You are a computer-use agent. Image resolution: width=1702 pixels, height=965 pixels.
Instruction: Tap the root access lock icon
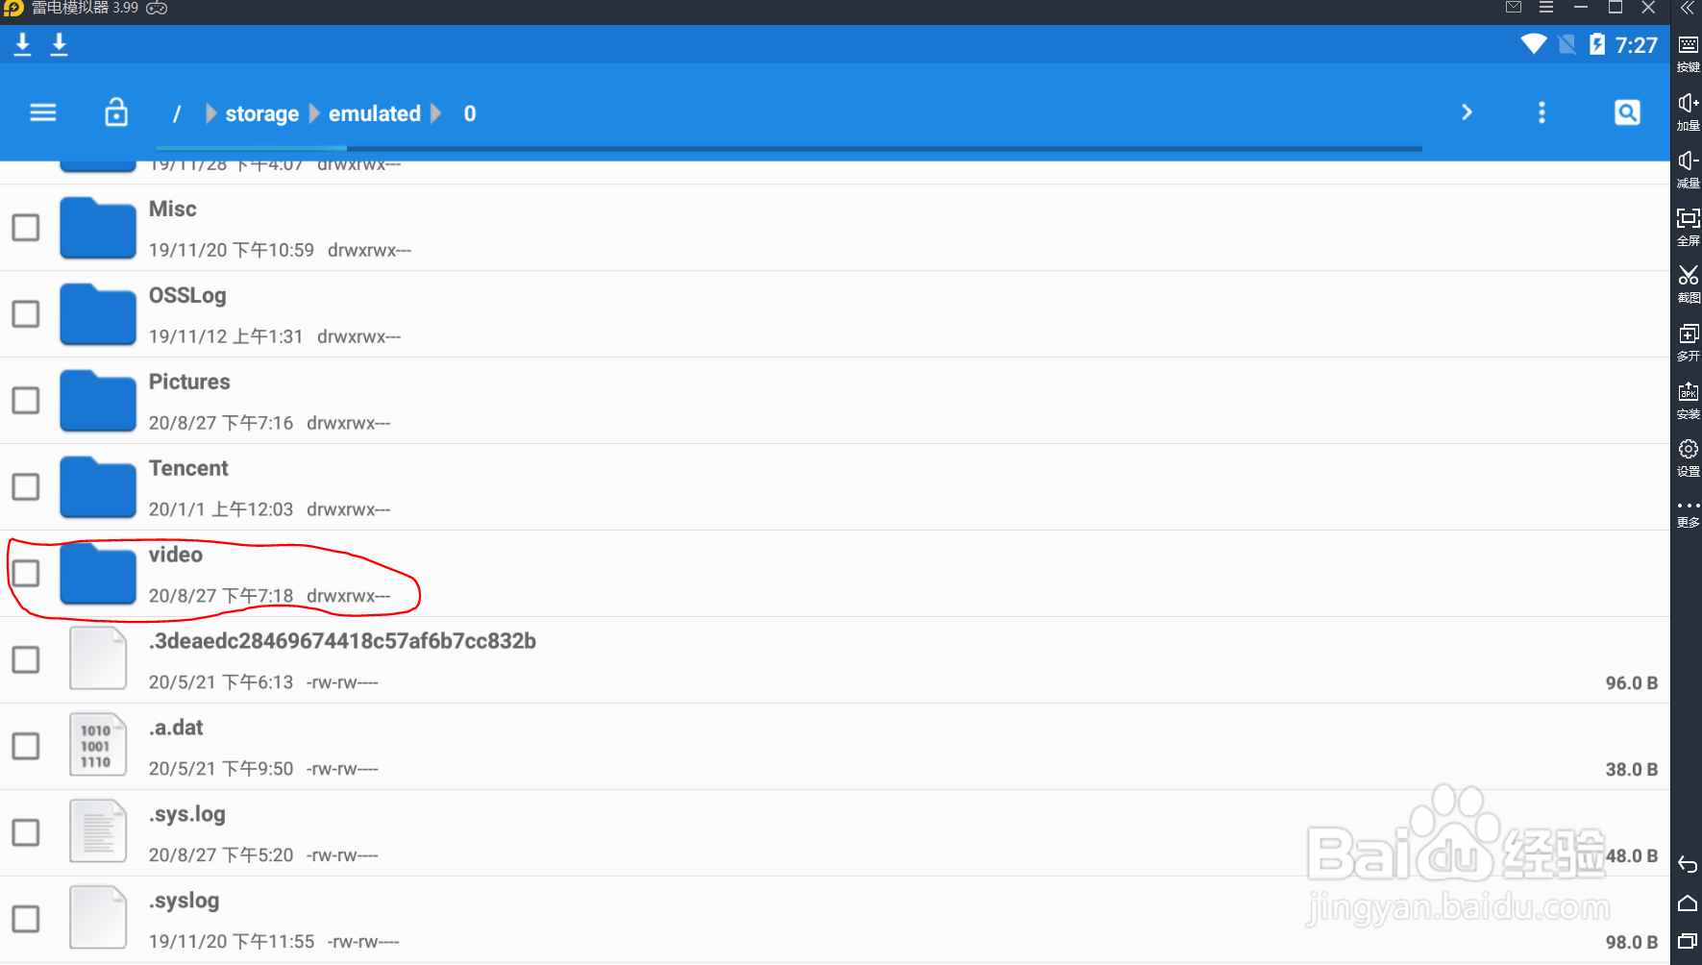116,111
